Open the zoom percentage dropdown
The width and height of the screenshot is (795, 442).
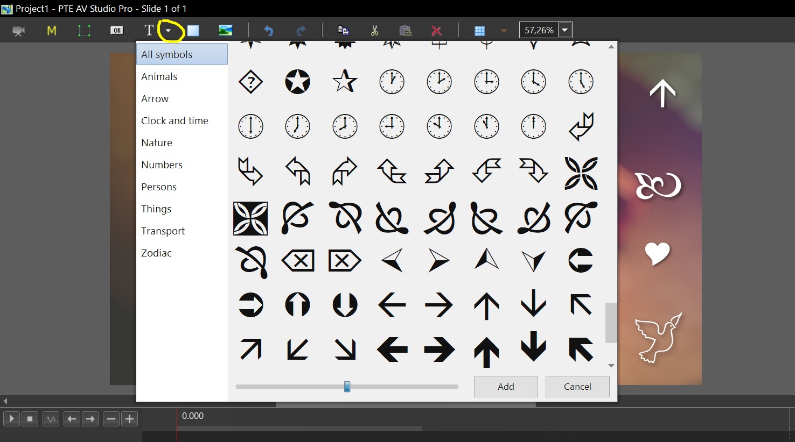(x=565, y=30)
